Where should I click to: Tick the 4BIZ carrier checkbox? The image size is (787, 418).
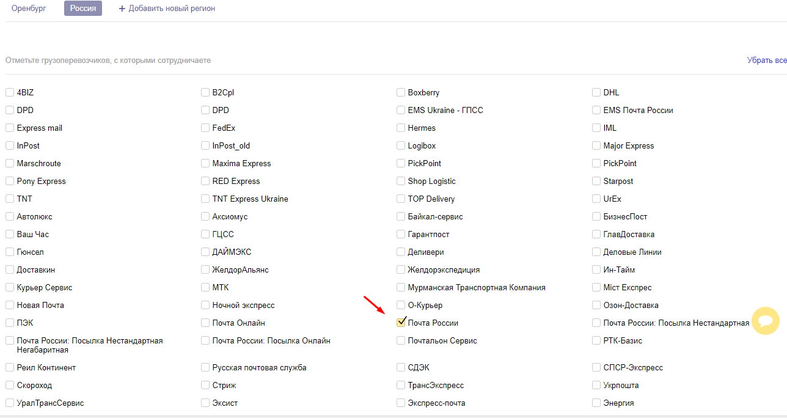[10, 92]
